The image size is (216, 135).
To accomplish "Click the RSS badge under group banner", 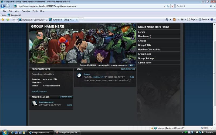I will pos(131,65).
